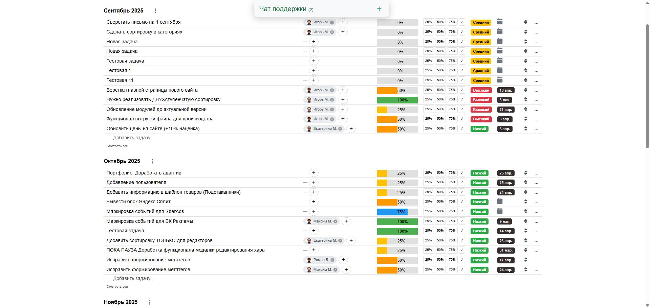The width and height of the screenshot is (650, 307).
Task: Set 'Тестовая 1' progress to 75%
Action: [452, 70]
